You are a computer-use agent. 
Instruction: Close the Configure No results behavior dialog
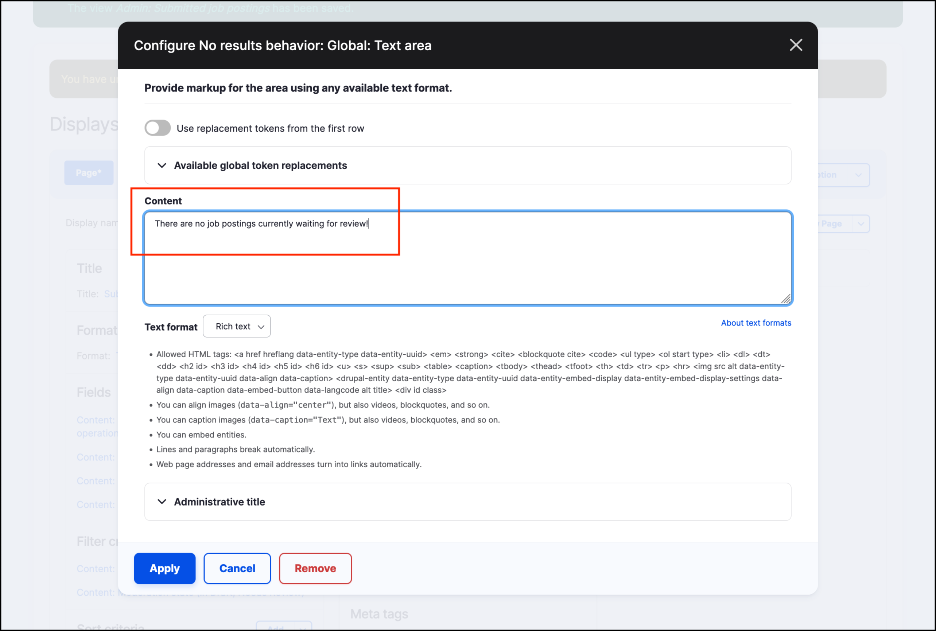click(x=796, y=45)
